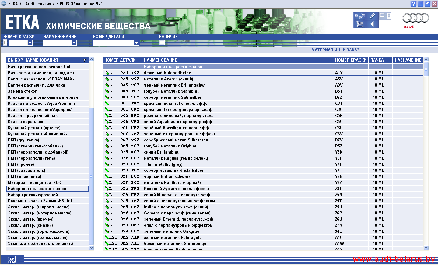Click the paint icon in the Orlyblau row
The height and width of the screenshot is (265, 438).
(107, 146)
